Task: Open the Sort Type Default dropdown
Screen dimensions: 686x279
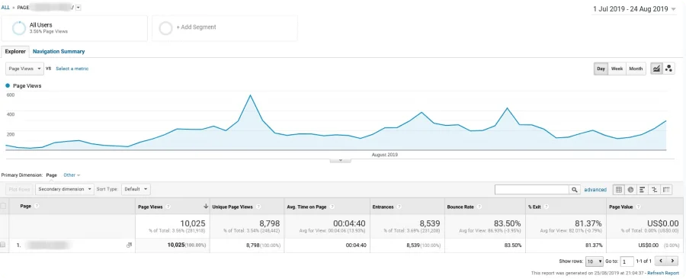Action: (136, 189)
